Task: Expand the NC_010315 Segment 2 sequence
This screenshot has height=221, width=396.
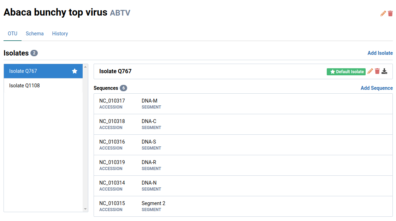Action: coord(243,206)
